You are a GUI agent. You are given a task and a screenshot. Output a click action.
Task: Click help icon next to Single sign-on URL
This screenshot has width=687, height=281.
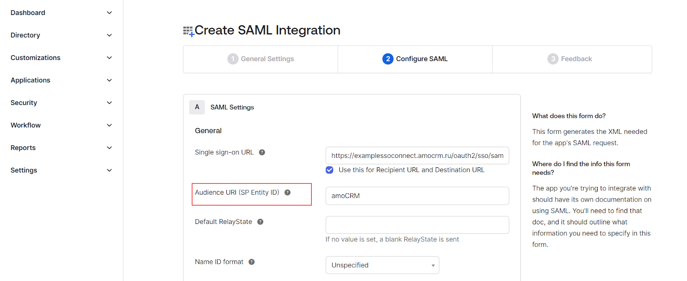(x=262, y=152)
